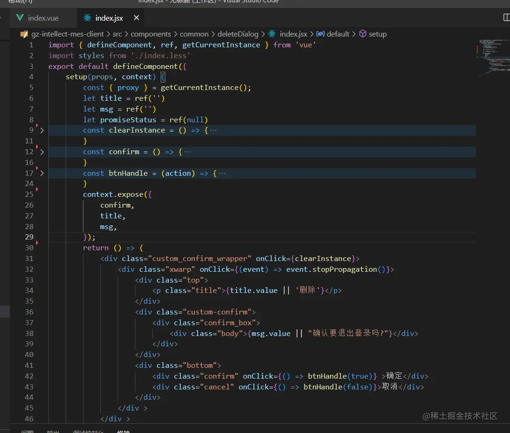This screenshot has height=433, width=510.
Task: Click the folder icon in the breadcrumb bar
Action: pos(25,34)
